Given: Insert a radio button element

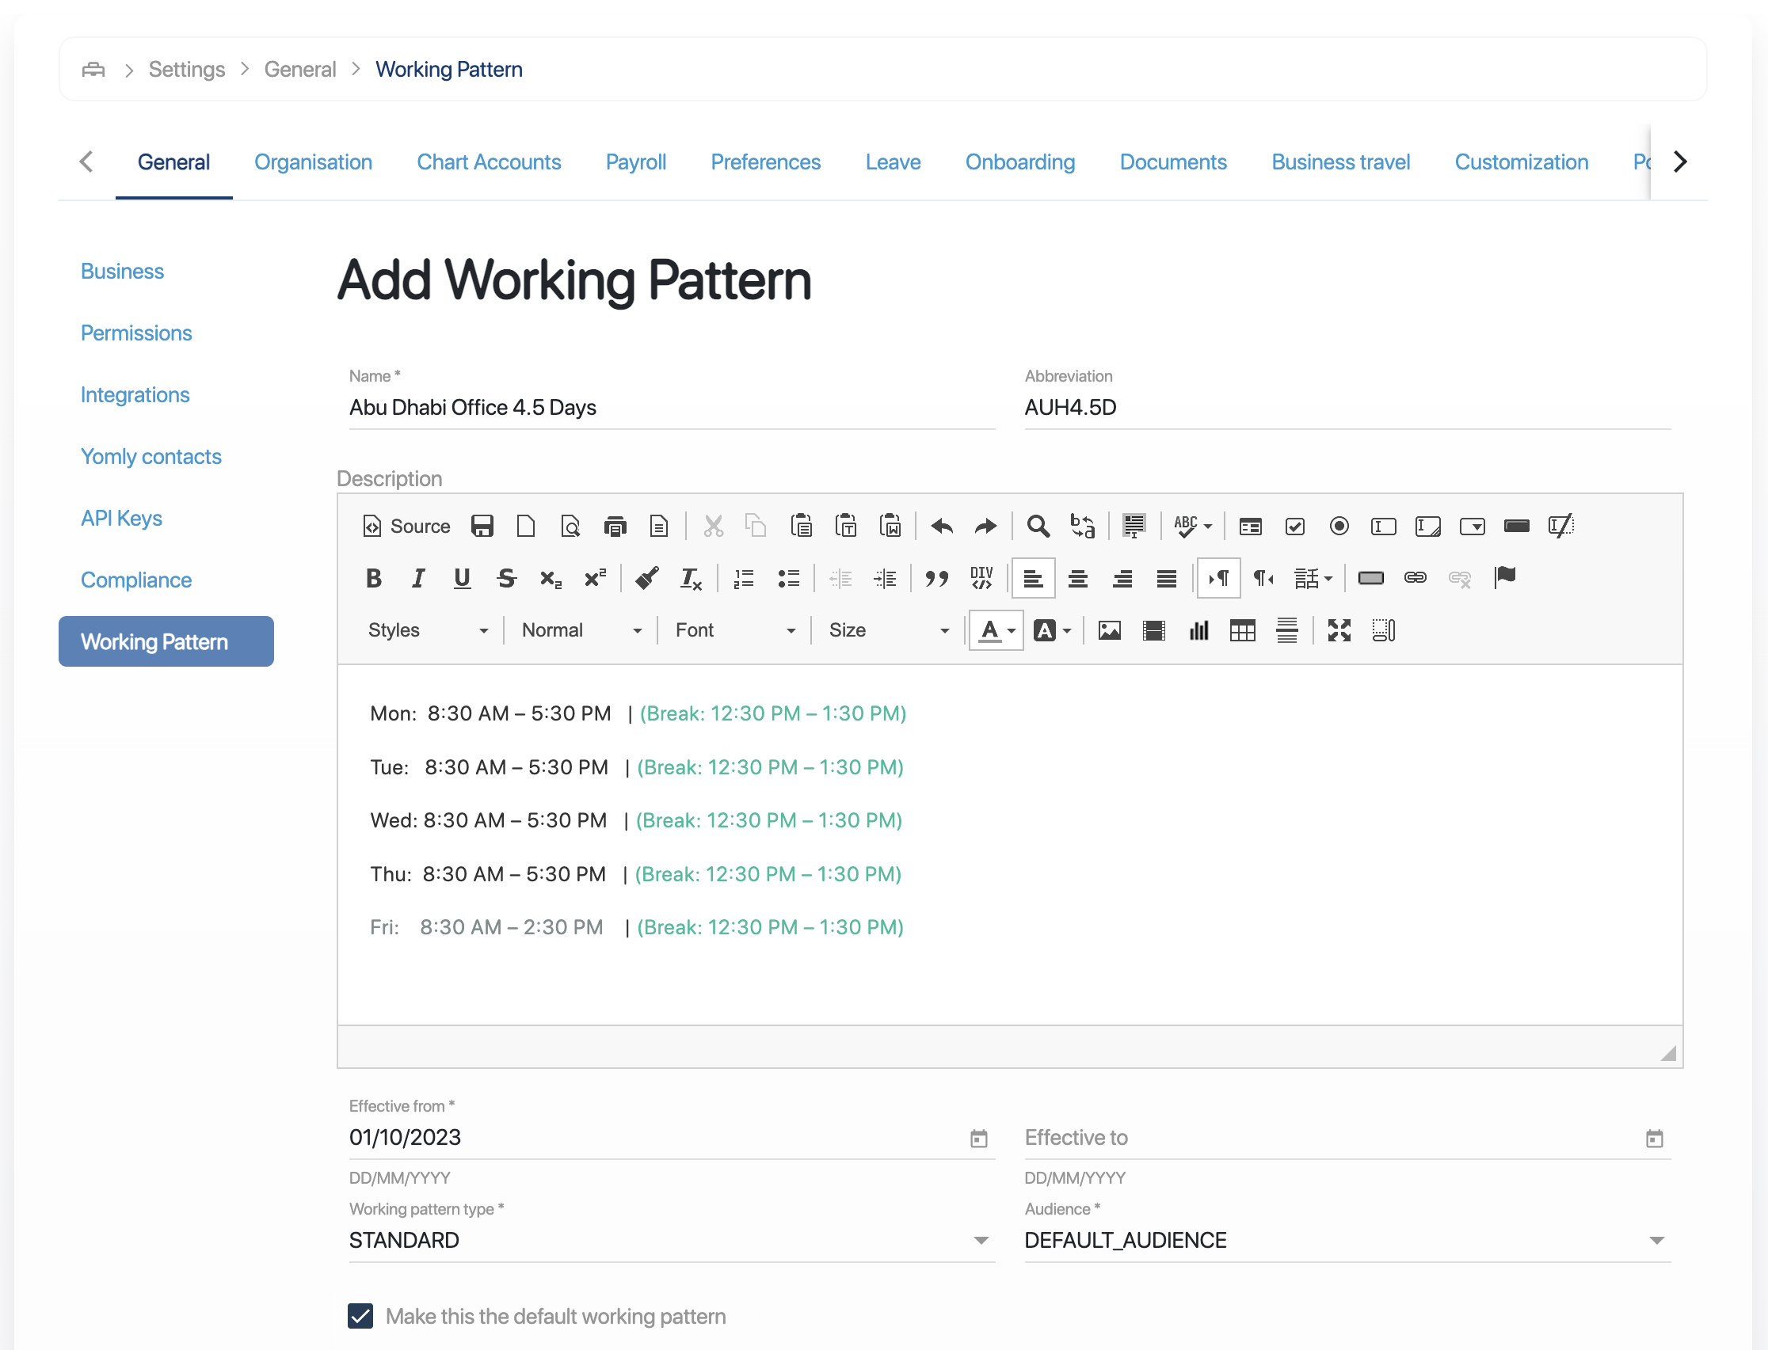Looking at the screenshot, I should [x=1339, y=527].
